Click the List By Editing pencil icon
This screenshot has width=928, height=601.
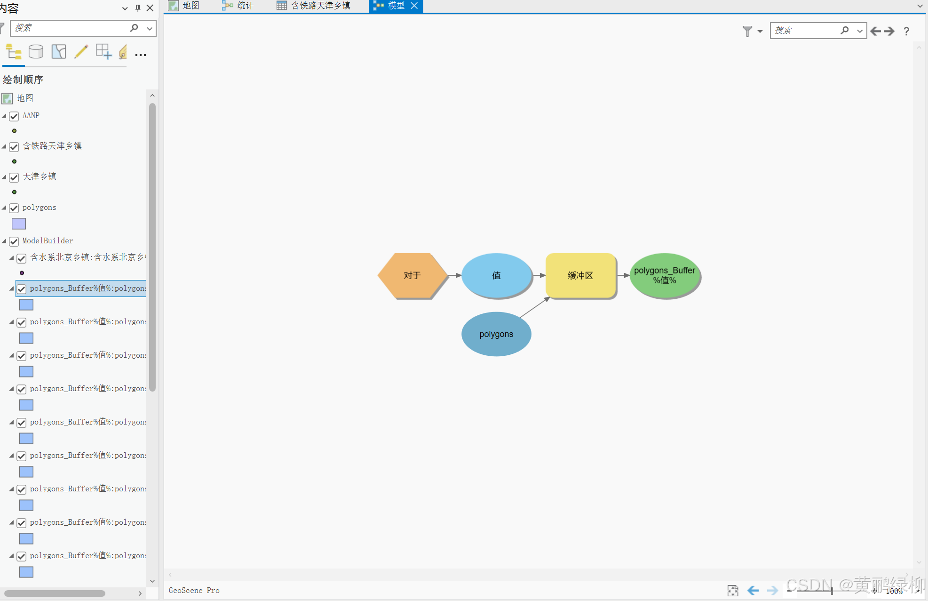tap(81, 52)
